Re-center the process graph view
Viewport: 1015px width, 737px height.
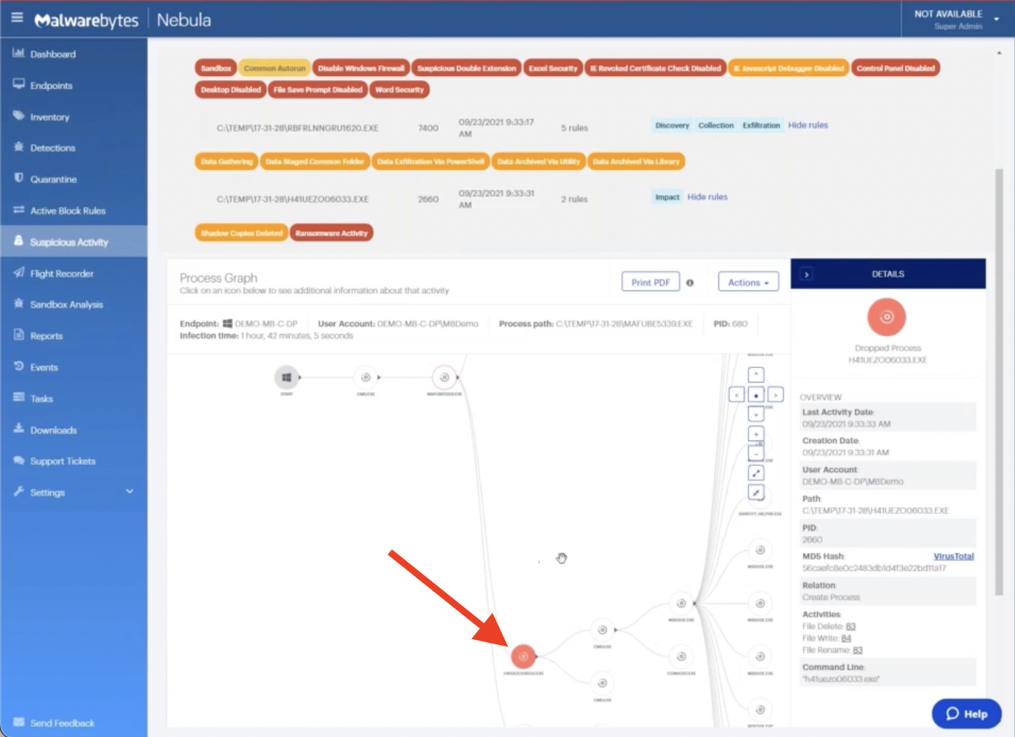click(x=756, y=395)
